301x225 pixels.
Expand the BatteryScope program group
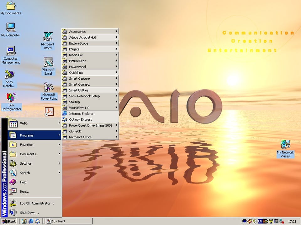90,43
